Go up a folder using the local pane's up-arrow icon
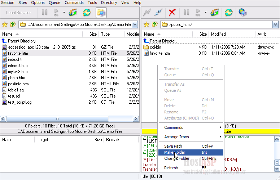Image resolution: width=280 pixels, height=180 pixels. tap(13, 24)
